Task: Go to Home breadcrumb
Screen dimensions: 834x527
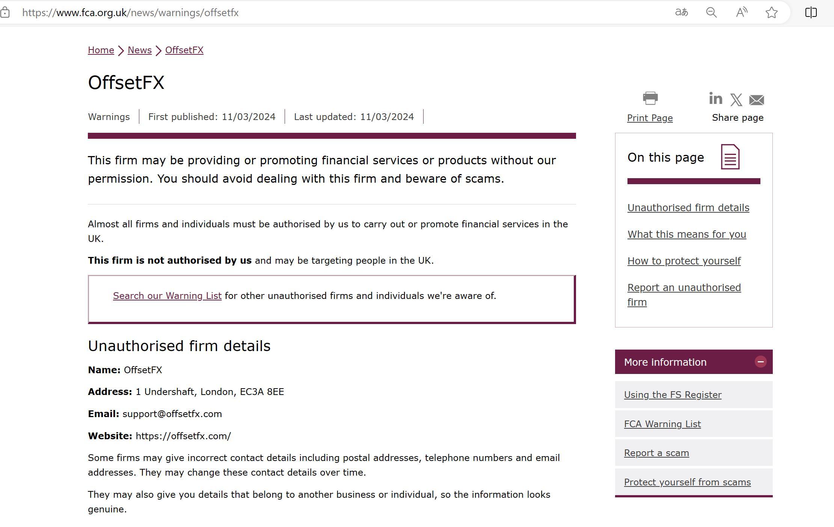Action: (x=101, y=50)
